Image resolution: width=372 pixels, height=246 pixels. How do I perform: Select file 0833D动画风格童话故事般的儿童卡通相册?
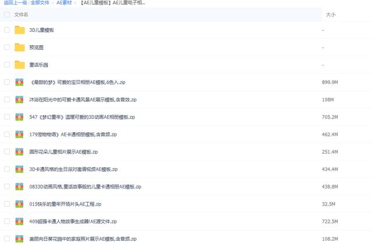pyautogui.click(x=85, y=187)
